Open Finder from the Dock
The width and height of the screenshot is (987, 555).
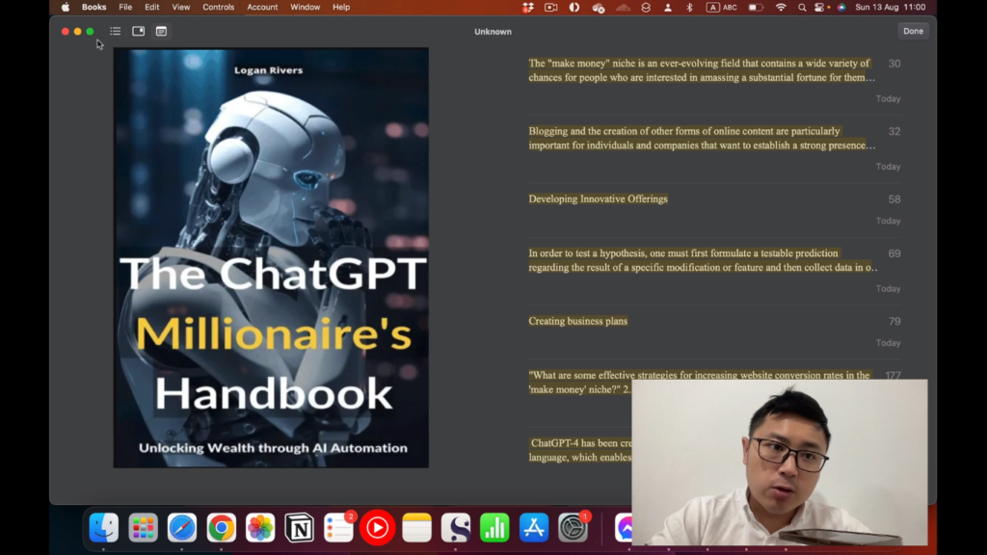[104, 527]
